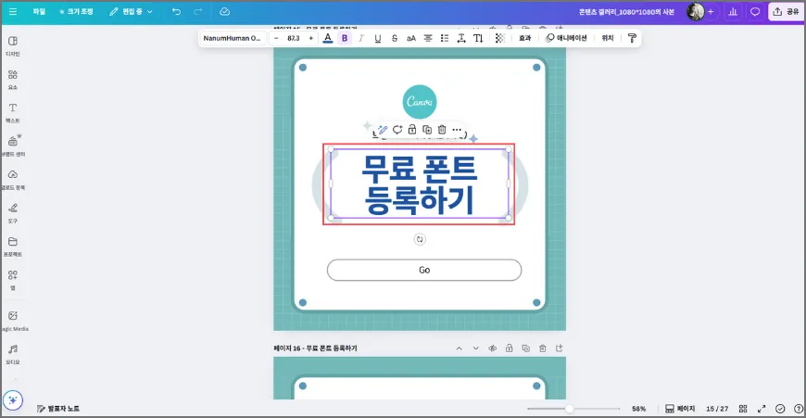The height and width of the screenshot is (418, 806).
Task: Open the analytics chart icon
Action: click(x=733, y=11)
